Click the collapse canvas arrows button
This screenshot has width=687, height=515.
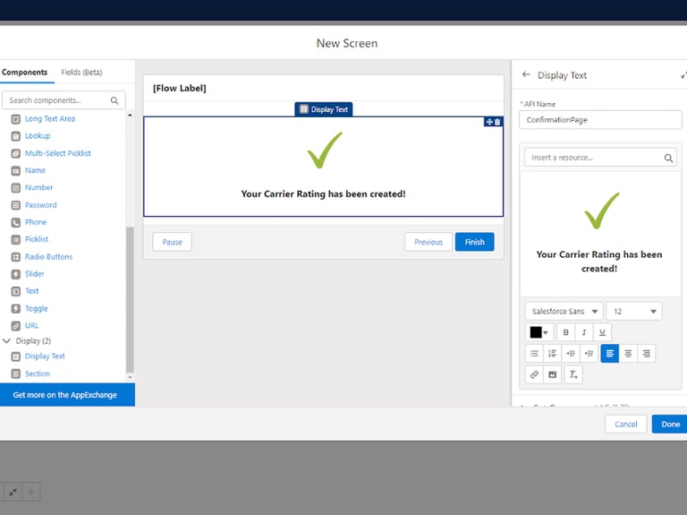point(13,493)
